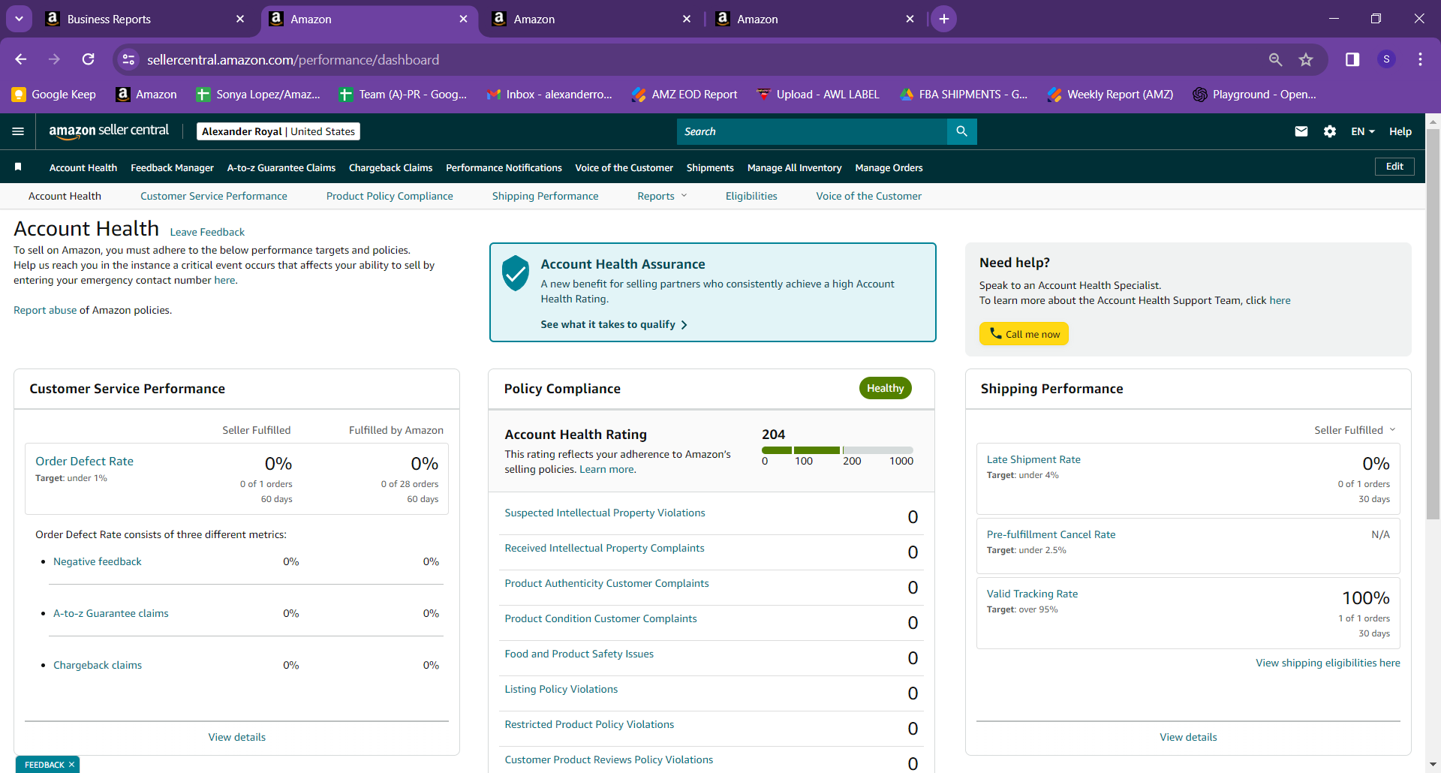Open Inbox Gmail bookmark
The width and height of the screenshot is (1441, 773).
[549, 94]
